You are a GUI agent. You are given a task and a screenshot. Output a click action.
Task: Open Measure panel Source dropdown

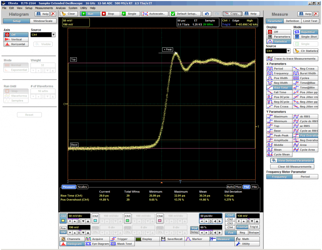pyautogui.click(x=288, y=51)
